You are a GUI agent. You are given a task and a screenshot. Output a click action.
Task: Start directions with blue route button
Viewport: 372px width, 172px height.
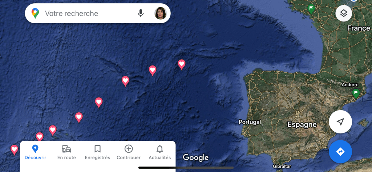(340, 152)
